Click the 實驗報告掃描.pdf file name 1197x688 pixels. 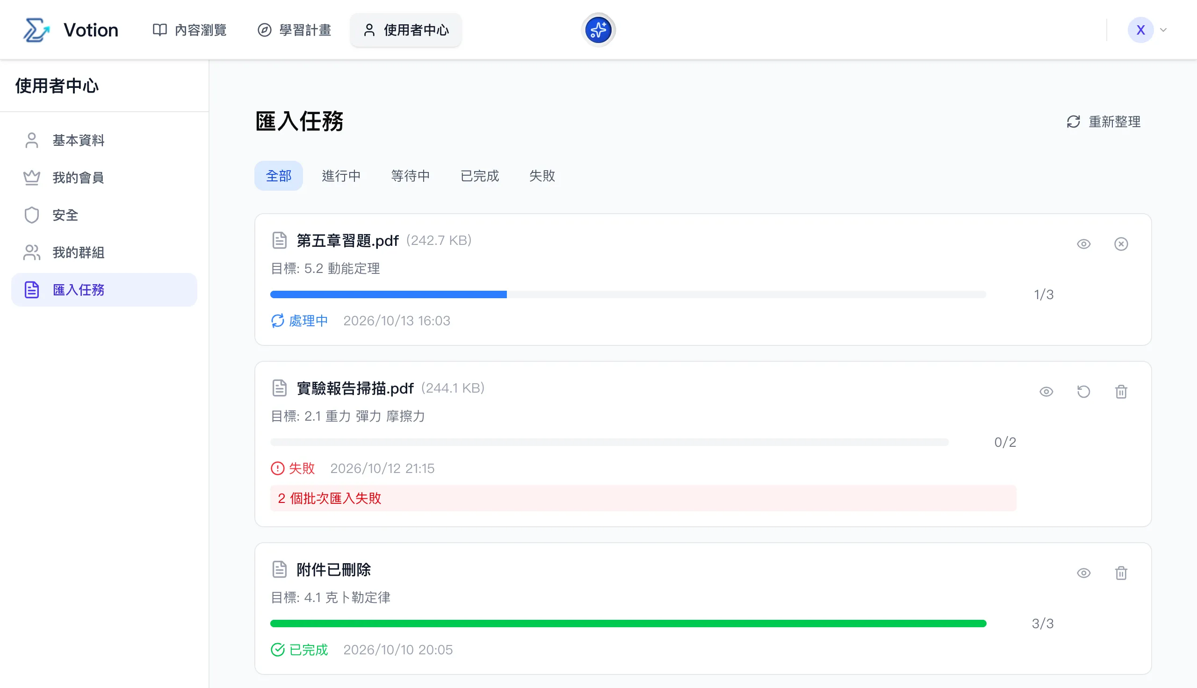(x=355, y=388)
